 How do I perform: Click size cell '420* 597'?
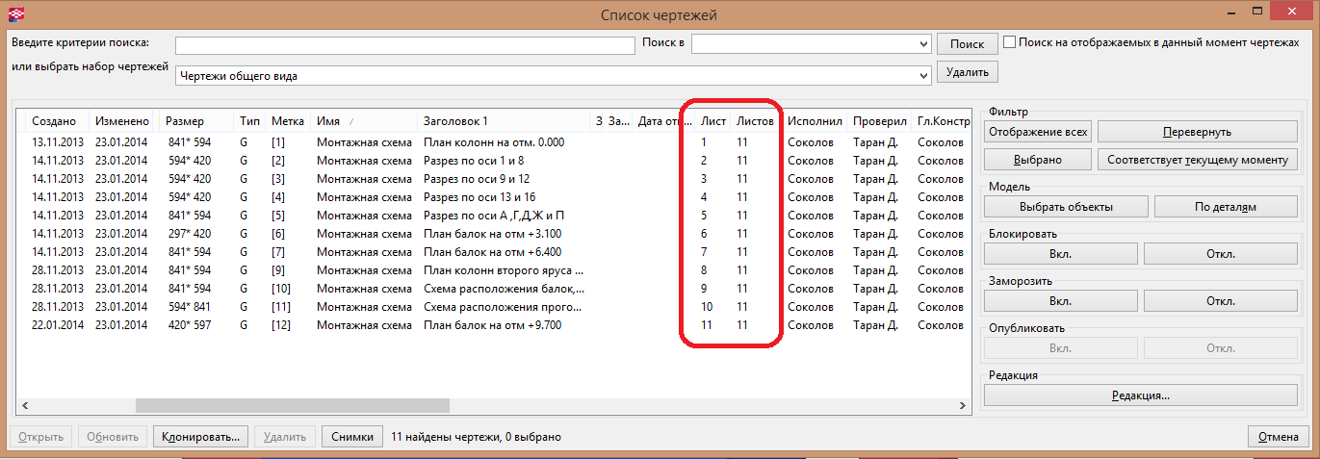pos(189,325)
